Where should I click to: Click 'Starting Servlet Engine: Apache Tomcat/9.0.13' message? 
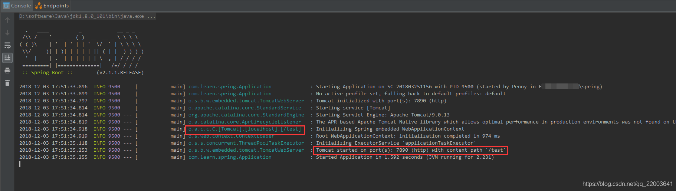pyautogui.click(x=383, y=115)
